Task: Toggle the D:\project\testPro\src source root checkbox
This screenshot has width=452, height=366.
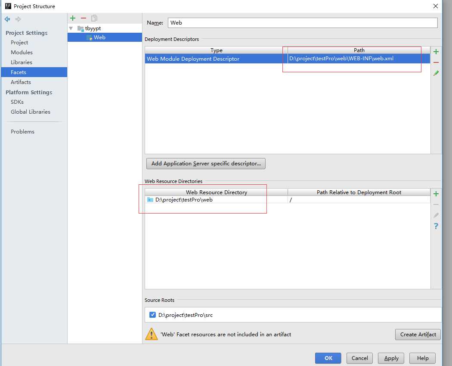Action: click(152, 315)
